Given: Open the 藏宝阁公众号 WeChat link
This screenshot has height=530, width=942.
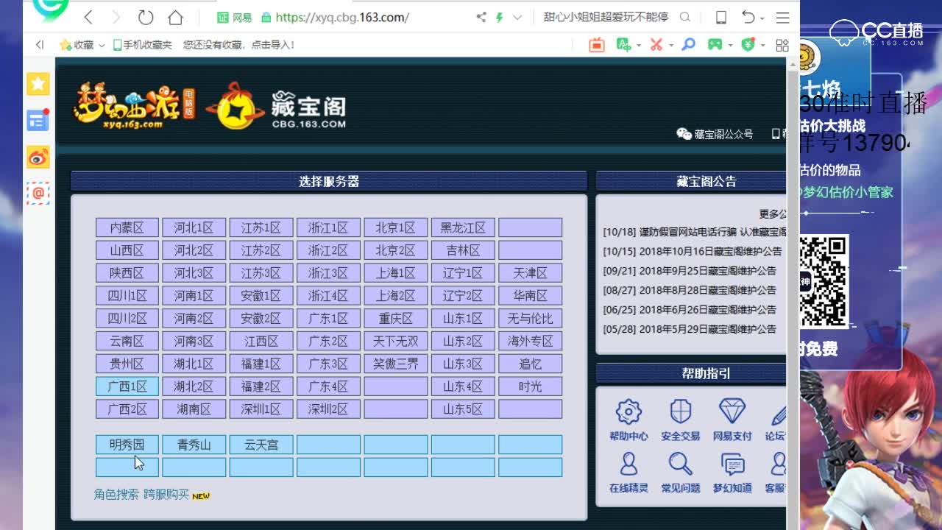Looking at the screenshot, I should point(715,134).
